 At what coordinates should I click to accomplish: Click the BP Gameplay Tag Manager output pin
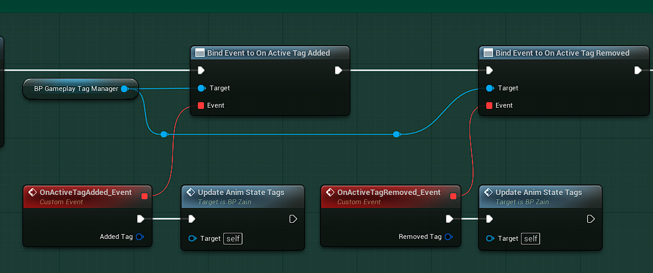tap(125, 89)
